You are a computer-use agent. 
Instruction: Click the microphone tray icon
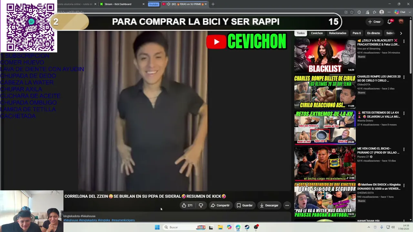tap(381, 227)
